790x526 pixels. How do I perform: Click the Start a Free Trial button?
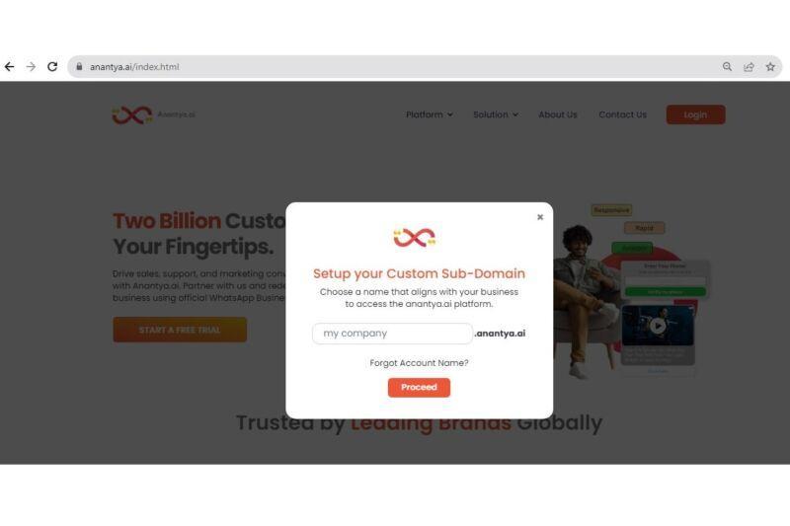180,330
